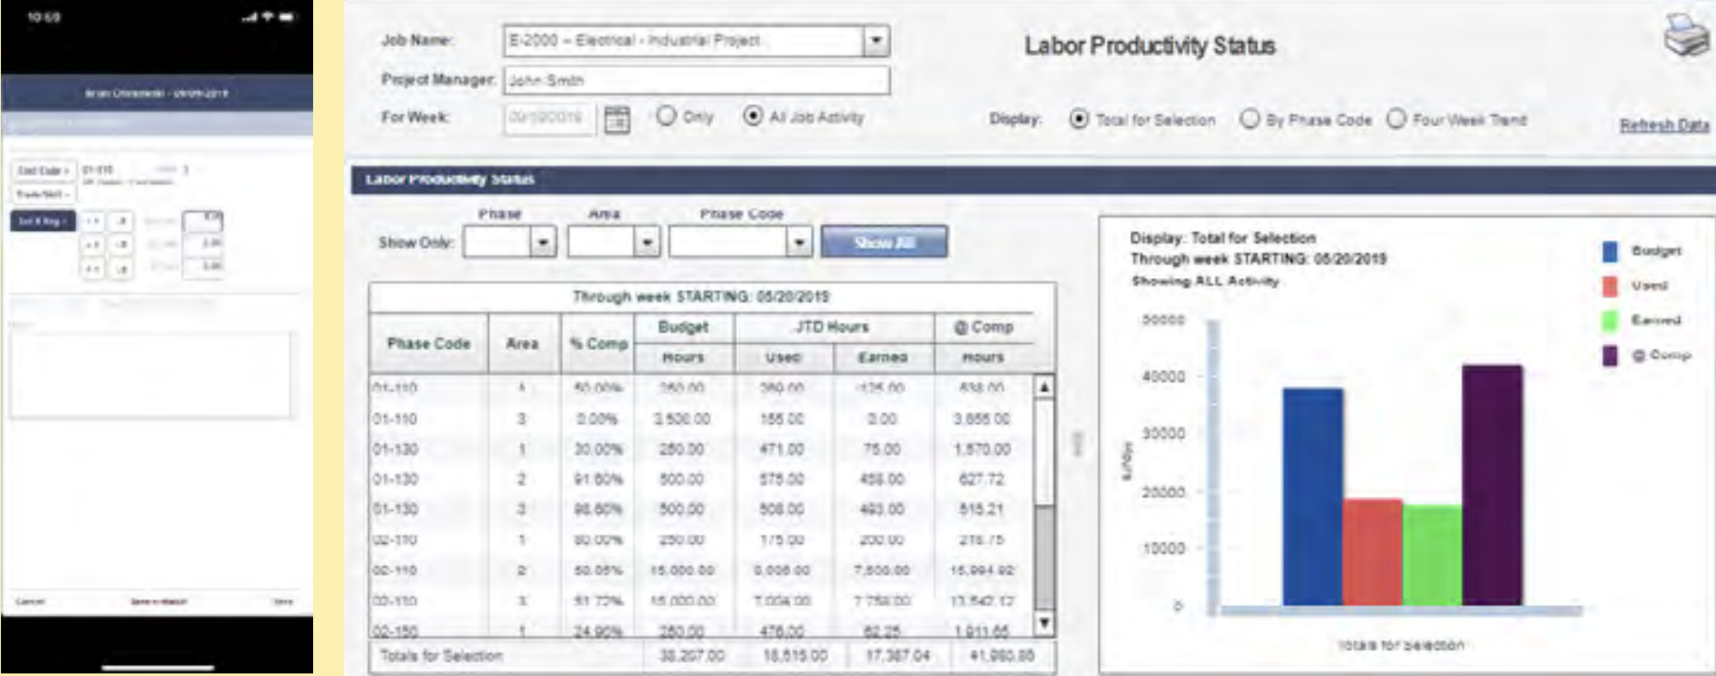
Task: Click the Show All button
Action: click(x=884, y=242)
